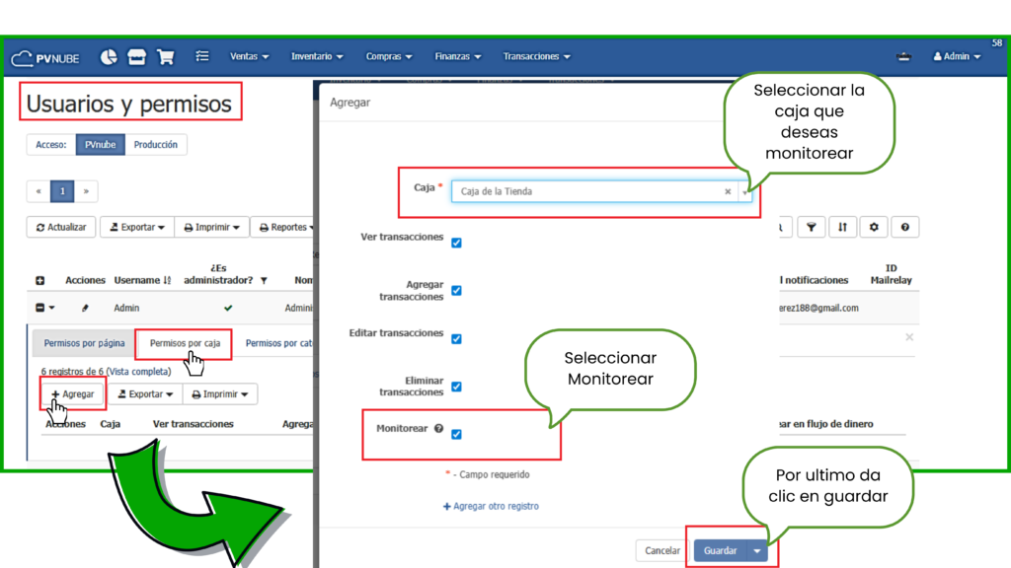Open the Ventas dropdown menu

point(249,57)
